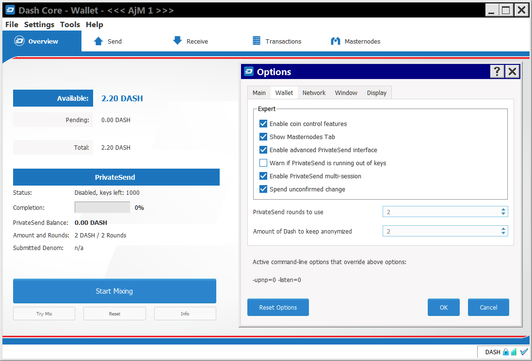Click the "-upnp=0 -listen=0" command-line text
This screenshot has height=361, width=532.
pyautogui.click(x=277, y=280)
